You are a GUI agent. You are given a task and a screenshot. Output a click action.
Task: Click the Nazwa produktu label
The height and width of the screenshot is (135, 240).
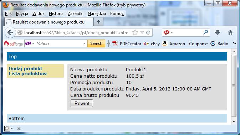89,70
